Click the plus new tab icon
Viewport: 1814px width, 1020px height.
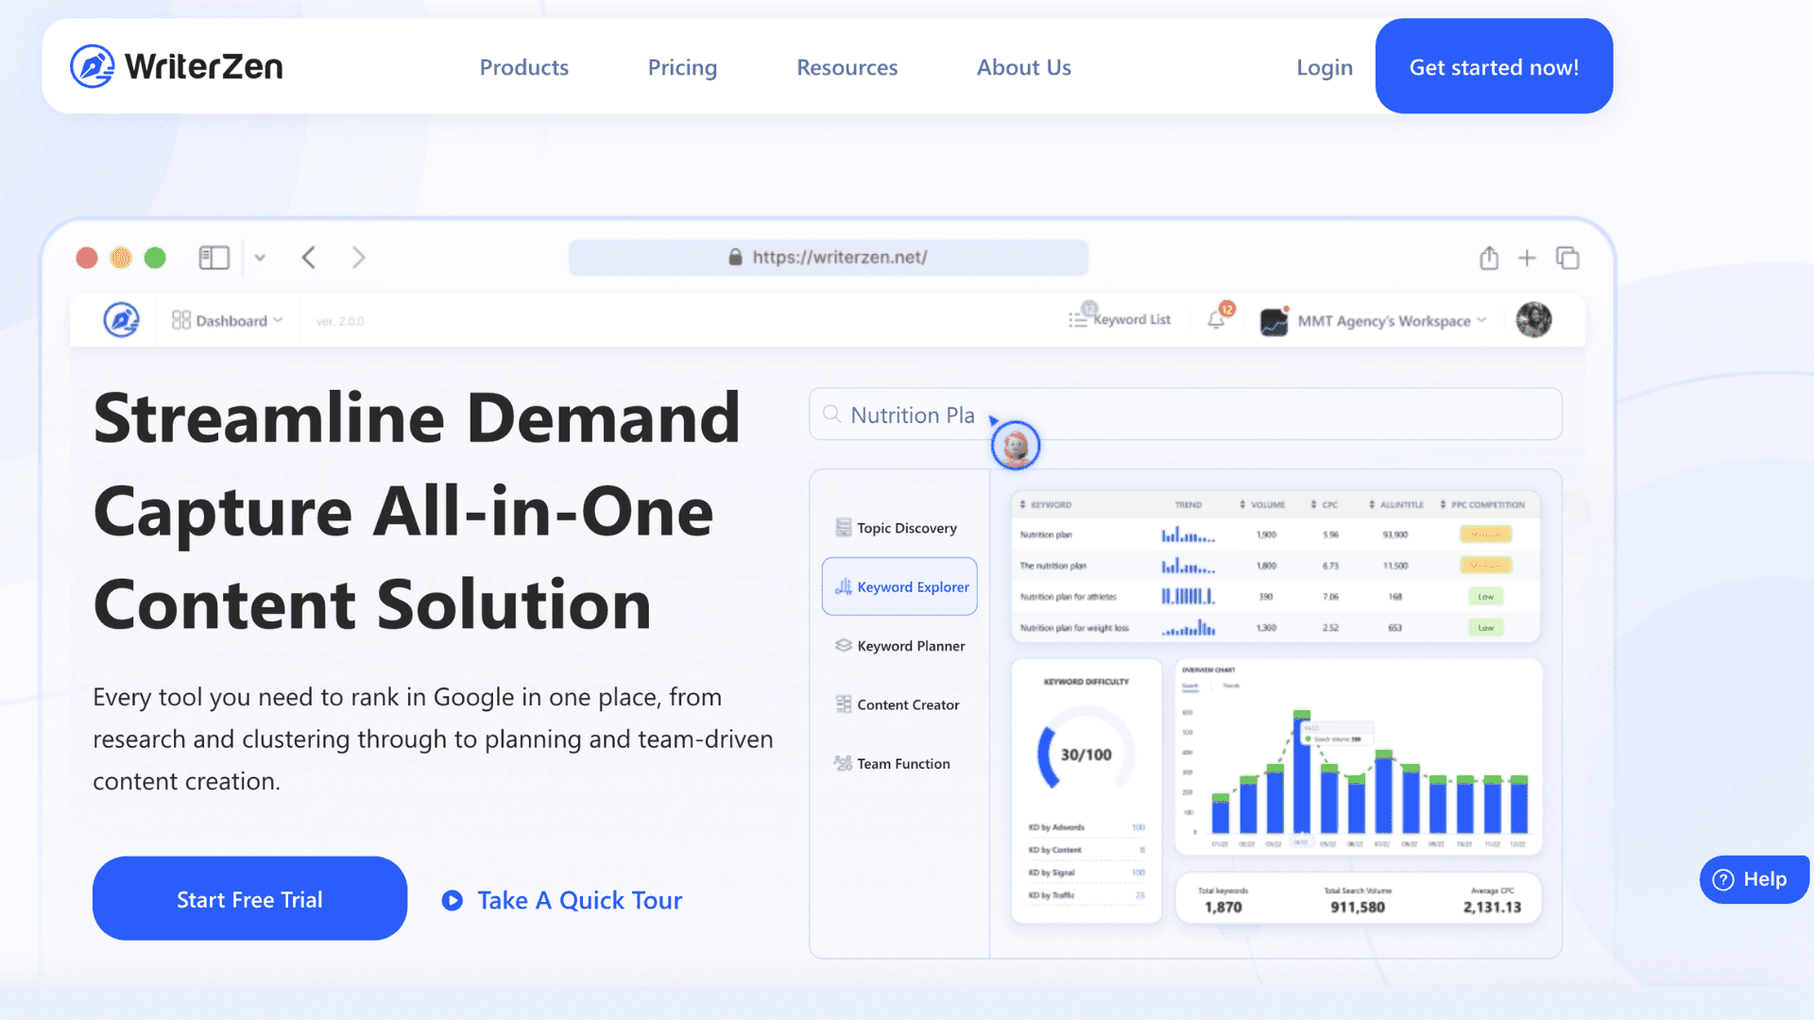(1527, 258)
